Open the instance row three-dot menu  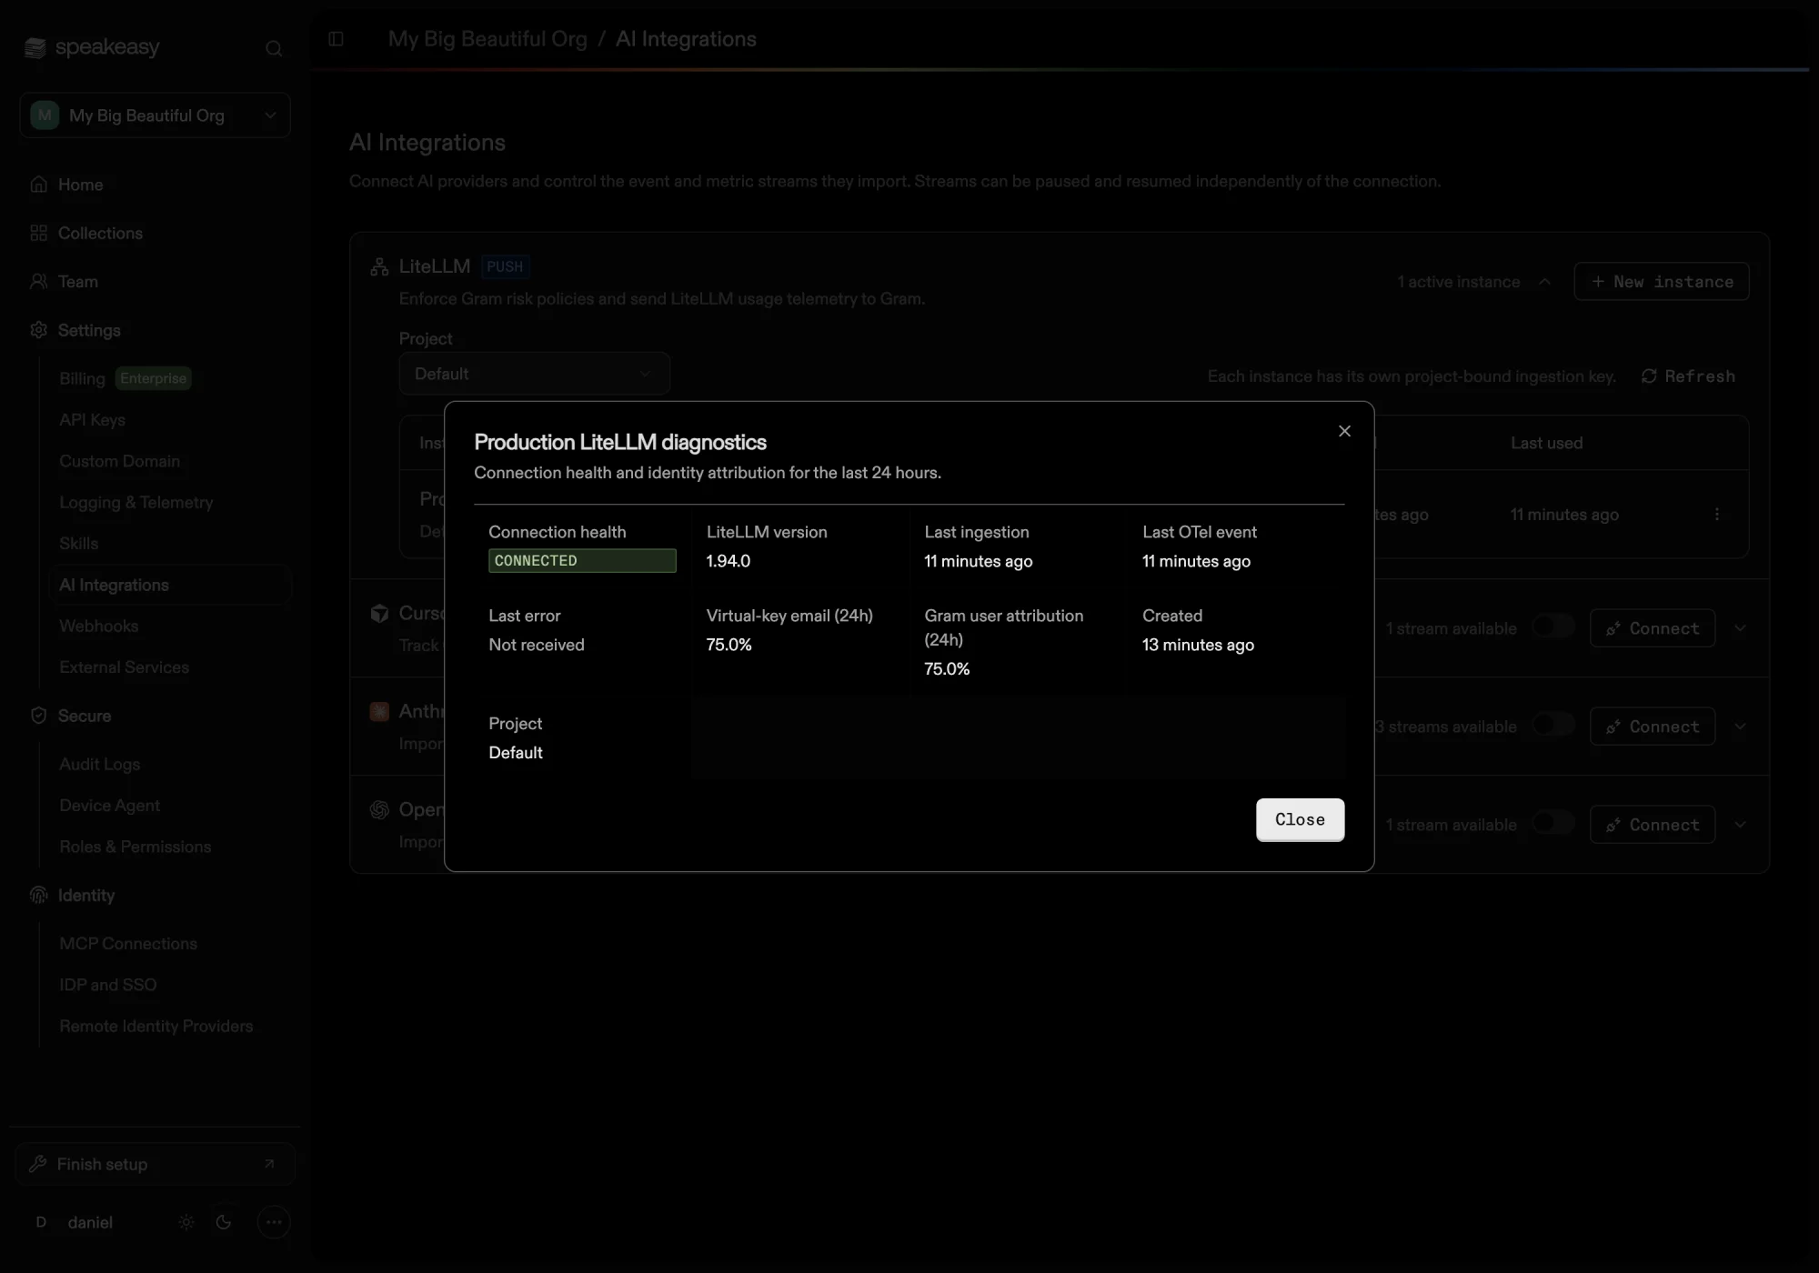1717,515
